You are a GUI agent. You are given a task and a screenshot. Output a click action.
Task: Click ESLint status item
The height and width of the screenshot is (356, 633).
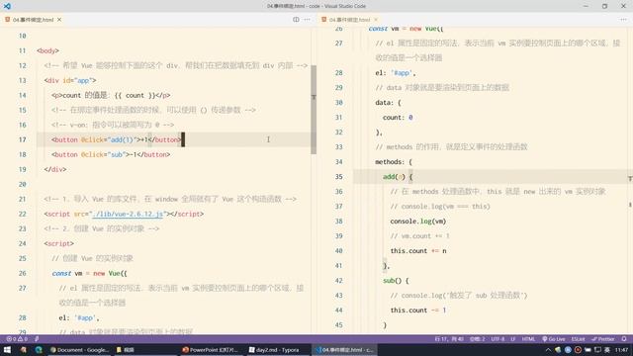click(578, 339)
